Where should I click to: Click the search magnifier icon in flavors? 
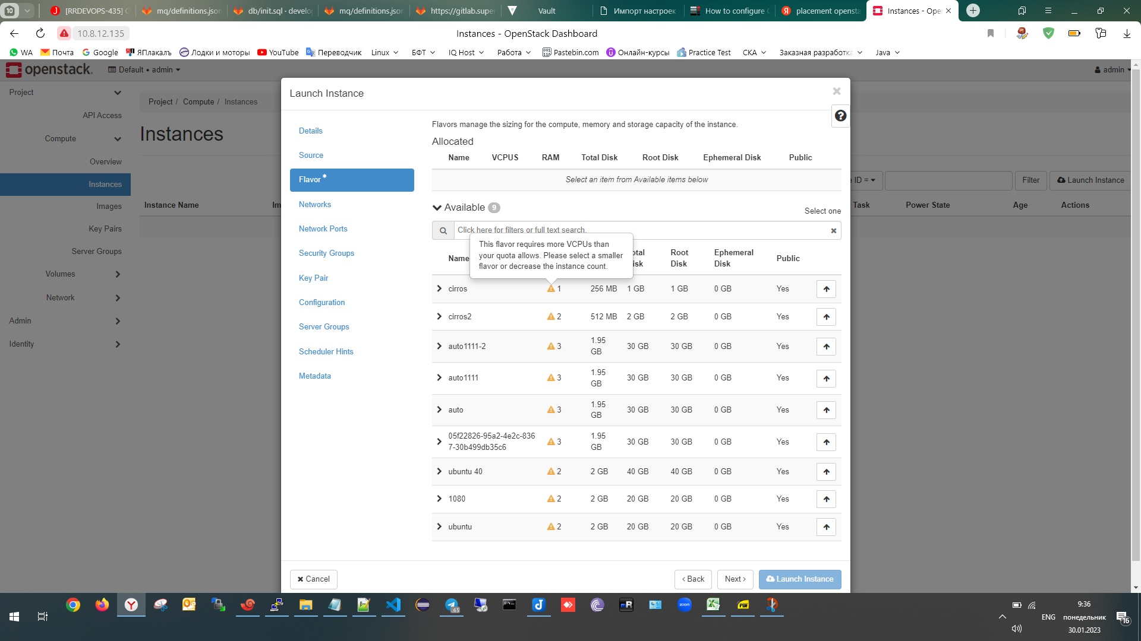click(x=443, y=231)
